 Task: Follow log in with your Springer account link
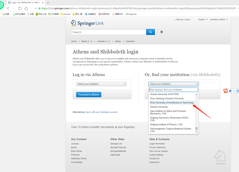click(101, 112)
